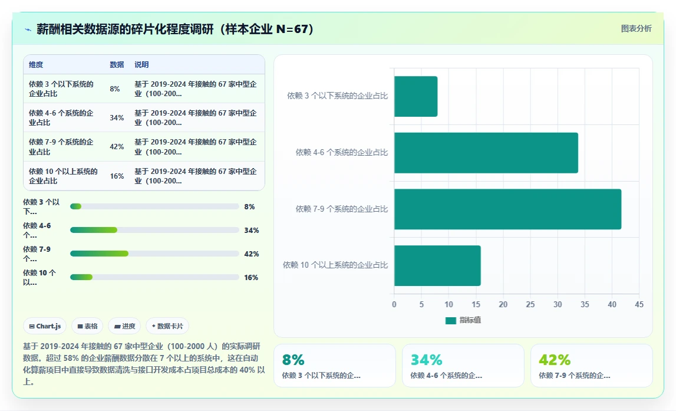Click the 8% value in the table
The image size is (676, 411).
pyautogui.click(x=115, y=89)
